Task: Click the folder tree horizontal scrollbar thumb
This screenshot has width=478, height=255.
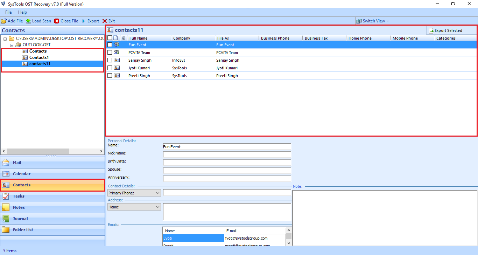Action: pyautogui.click(x=38, y=151)
